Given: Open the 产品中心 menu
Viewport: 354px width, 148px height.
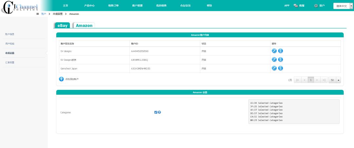Looking at the screenshot, I should [89, 6].
